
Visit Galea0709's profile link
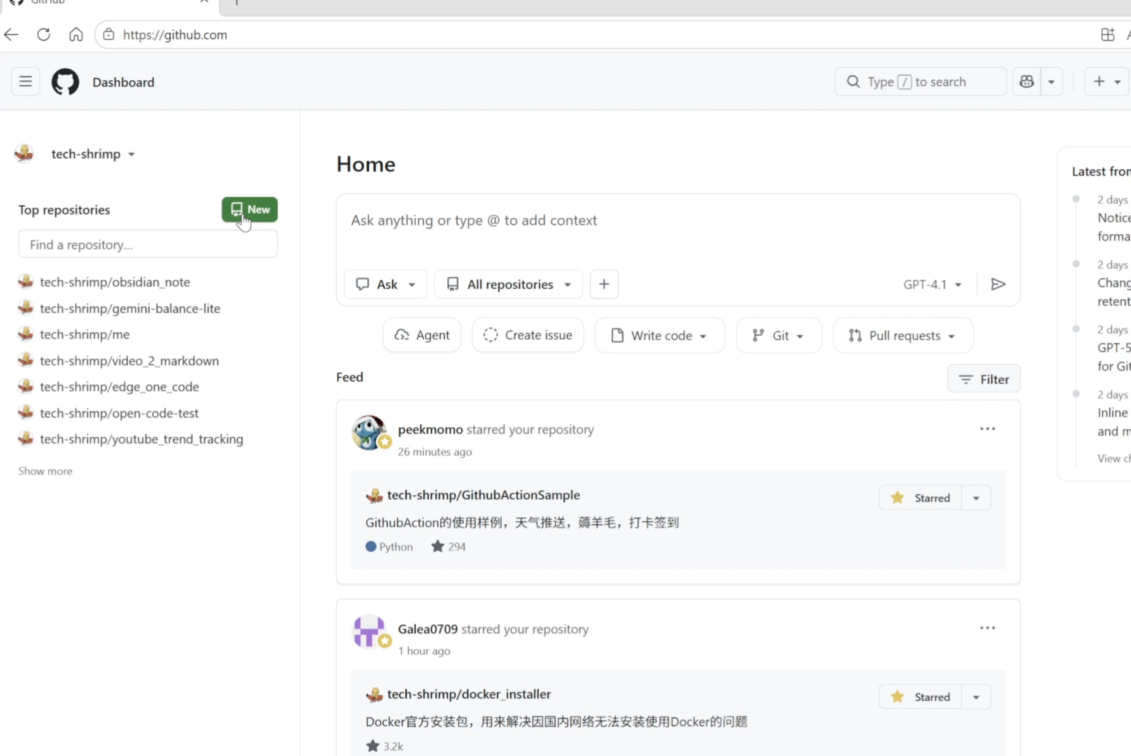click(427, 629)
